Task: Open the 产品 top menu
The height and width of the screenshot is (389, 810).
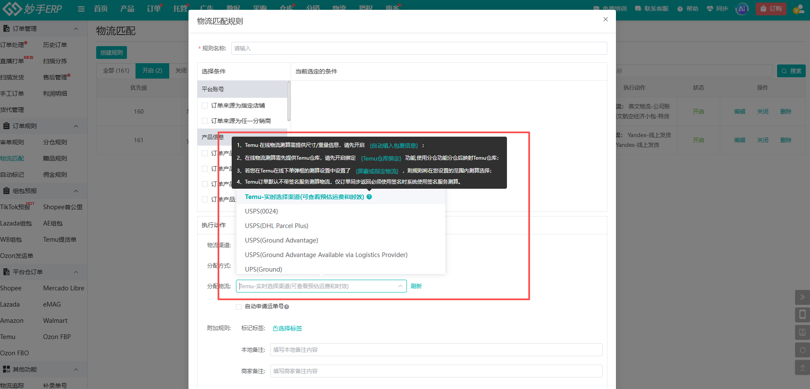Action: point(127,9)
